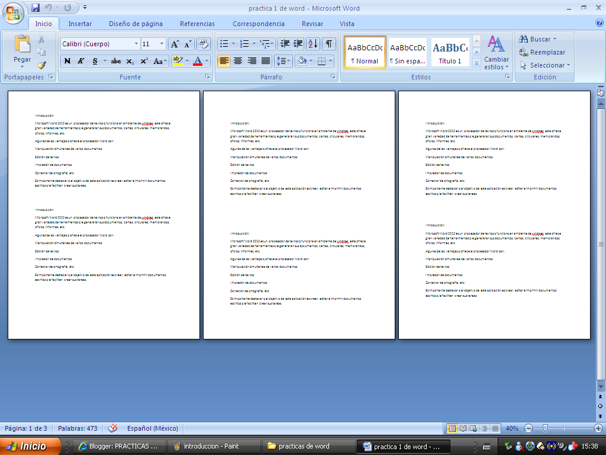Open font name dropdown Calibri (Cuerpo)
This screenshot has height=455, width=606.
(x=136, y=44)
